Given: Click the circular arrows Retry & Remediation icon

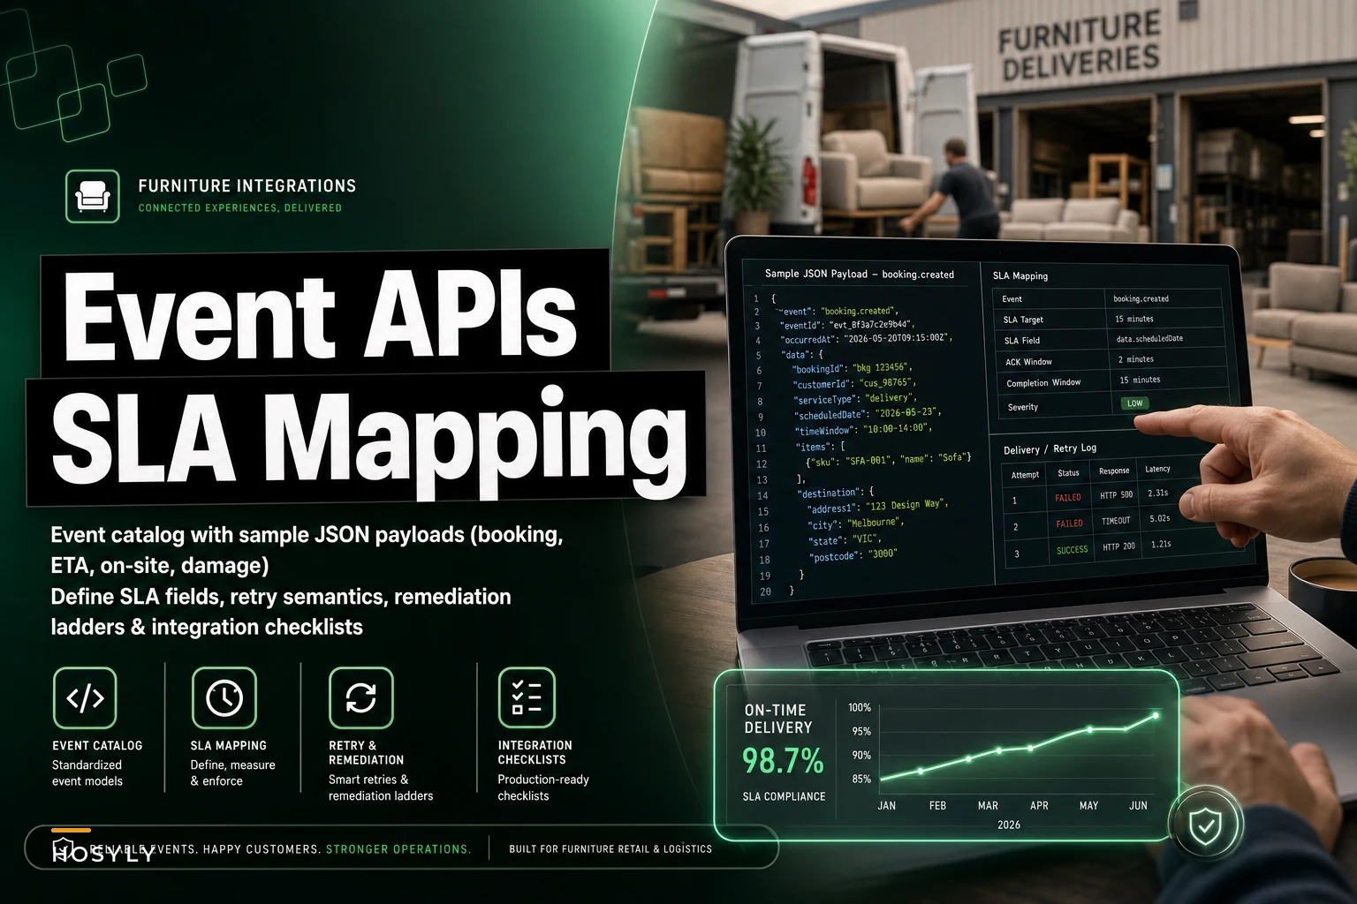Looking at the screenshot, I should pos(361,697).
